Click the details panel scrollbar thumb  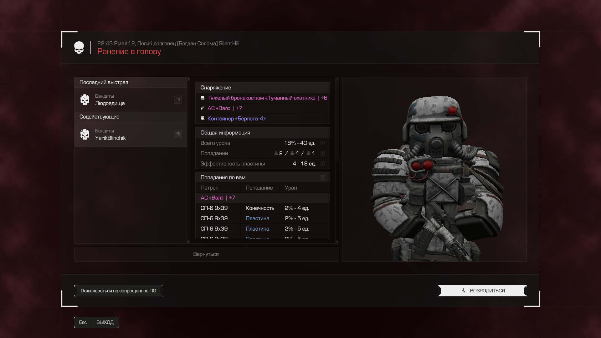point(337,120)
